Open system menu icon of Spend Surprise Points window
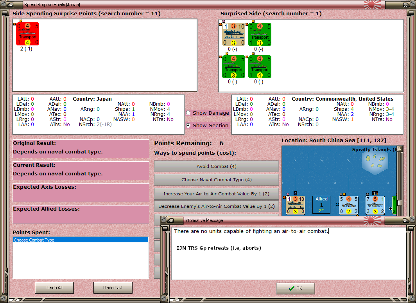 (10, 5)
